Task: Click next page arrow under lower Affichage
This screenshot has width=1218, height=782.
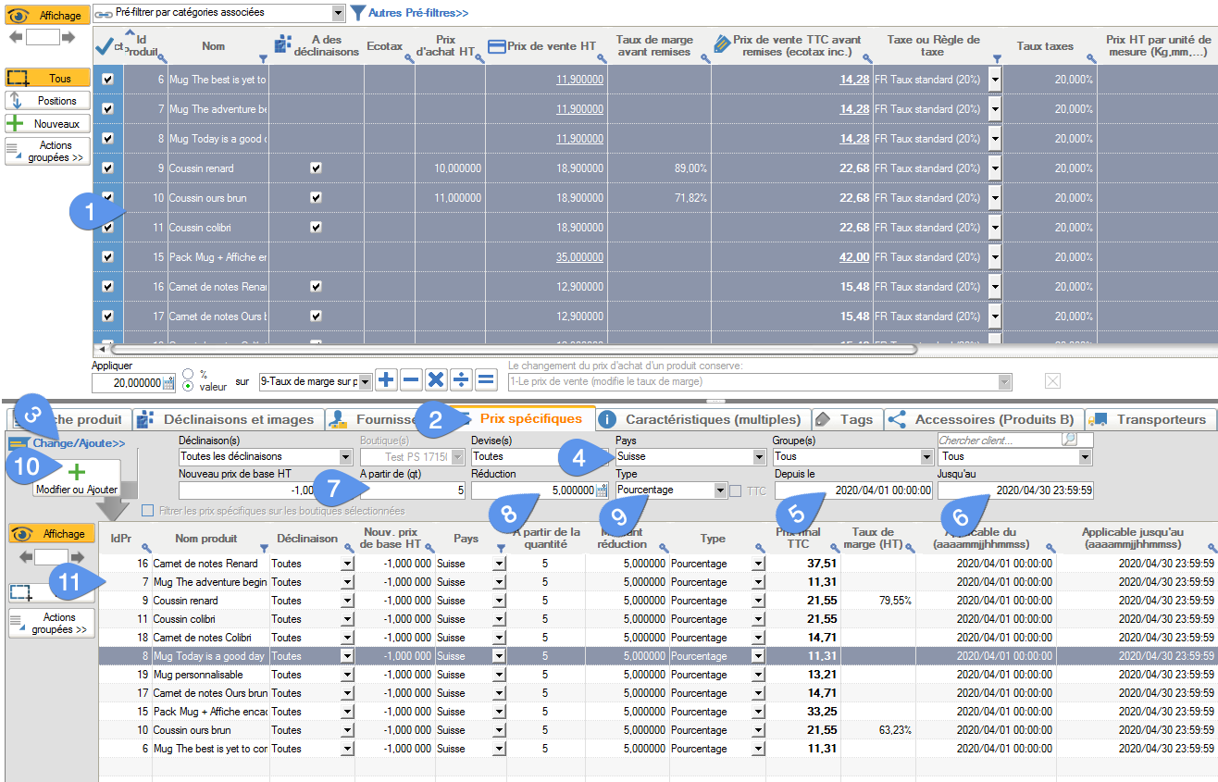Action: [77, 557]
